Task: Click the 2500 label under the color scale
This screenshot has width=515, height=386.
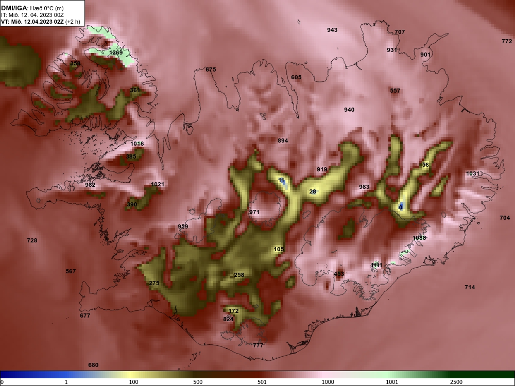Action: tap(456, 382)
